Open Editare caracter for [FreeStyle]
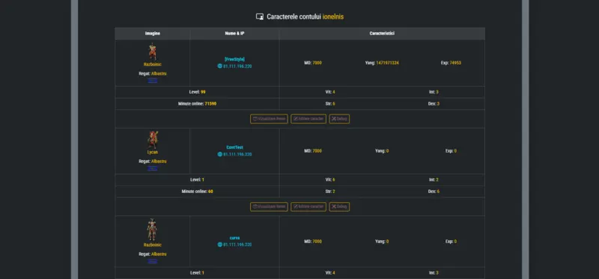The height and width of the screenshot is (279, 599). (308, 119)
